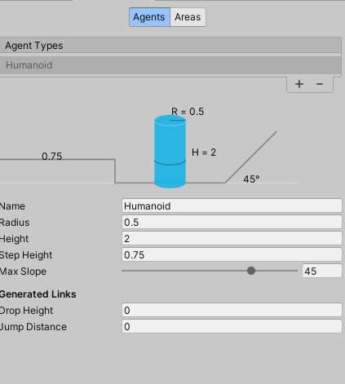Screen dimensions: 345x384
Task: Click the Name field containing Humanoid
Action: point(232,205)
